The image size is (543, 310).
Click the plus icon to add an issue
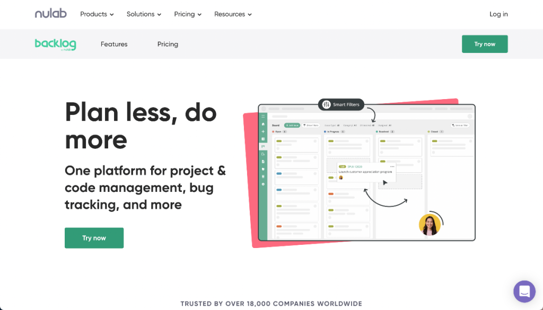pos(263,131)
